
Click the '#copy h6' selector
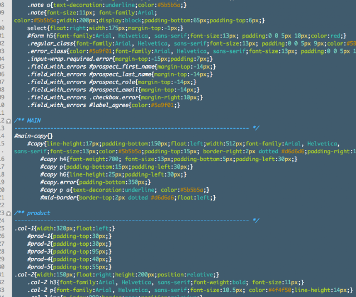pyautogui.click(x=55, y=174)
